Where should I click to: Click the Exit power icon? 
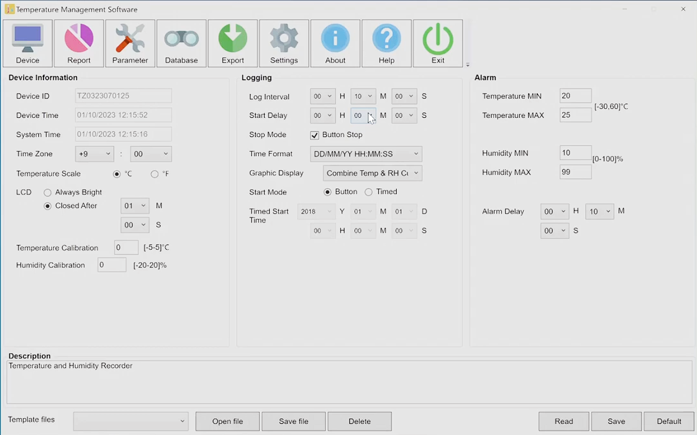[x=438, y=43]
